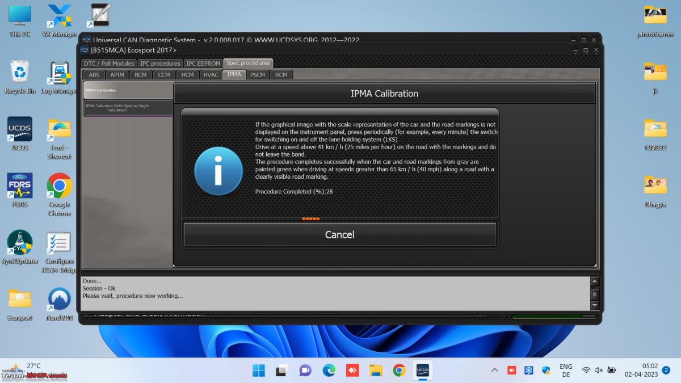The width and height of the screenshot is (681, 383).
Task: Choose IPMA Calibration With Optional Height Calculation
Action: pyautogui.click(x=128, y=108)
